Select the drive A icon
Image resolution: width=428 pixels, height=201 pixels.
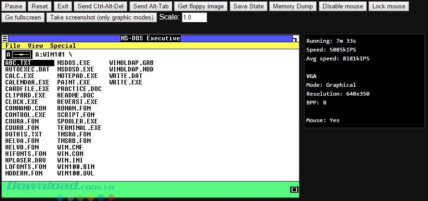19,54
